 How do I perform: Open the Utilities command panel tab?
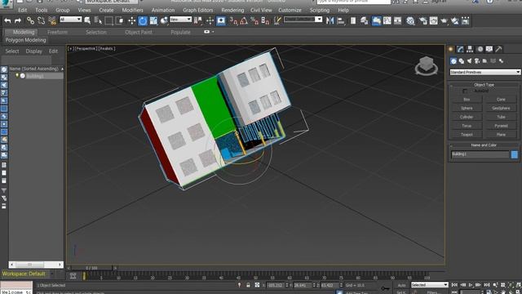coord(498,49)
